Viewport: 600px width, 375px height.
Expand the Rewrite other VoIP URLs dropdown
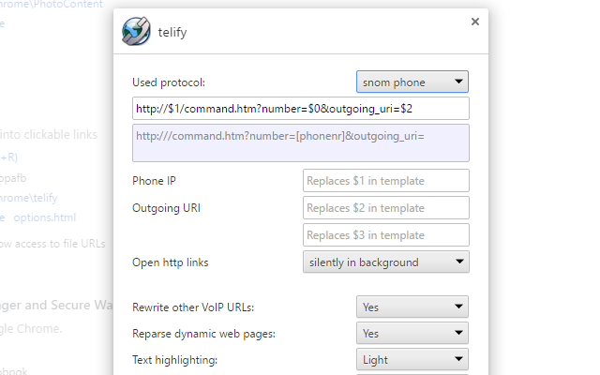[412, 307]
